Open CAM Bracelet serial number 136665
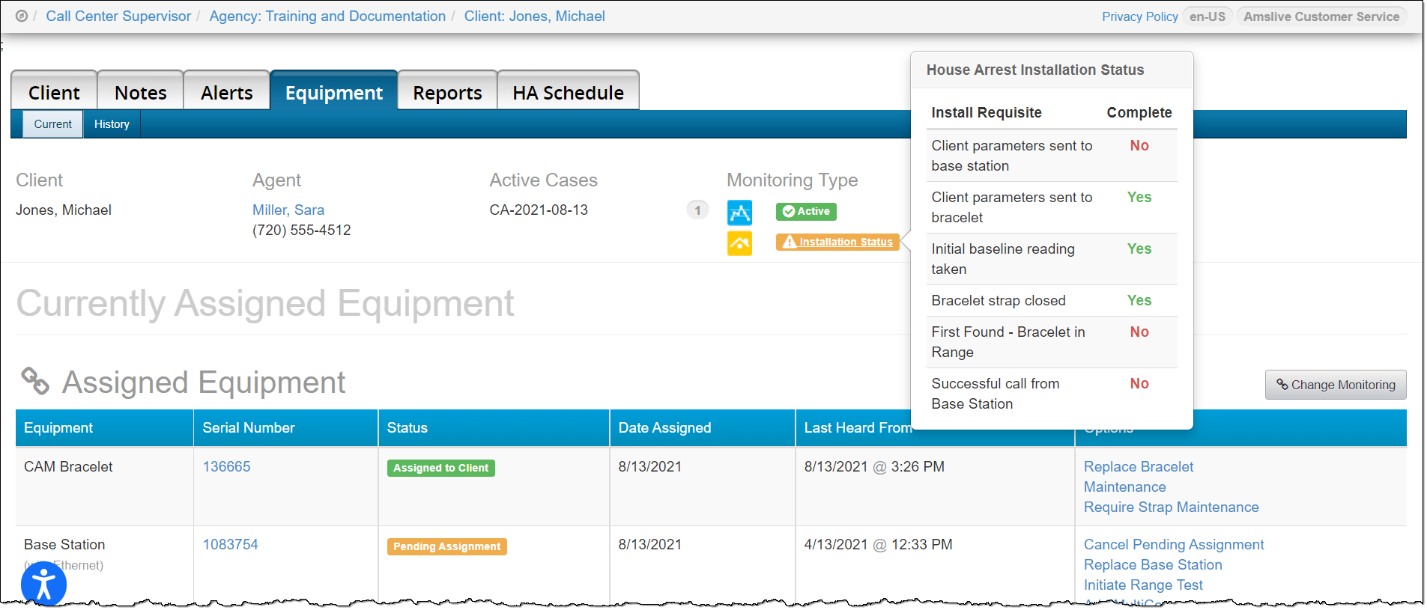 point(226,466)
